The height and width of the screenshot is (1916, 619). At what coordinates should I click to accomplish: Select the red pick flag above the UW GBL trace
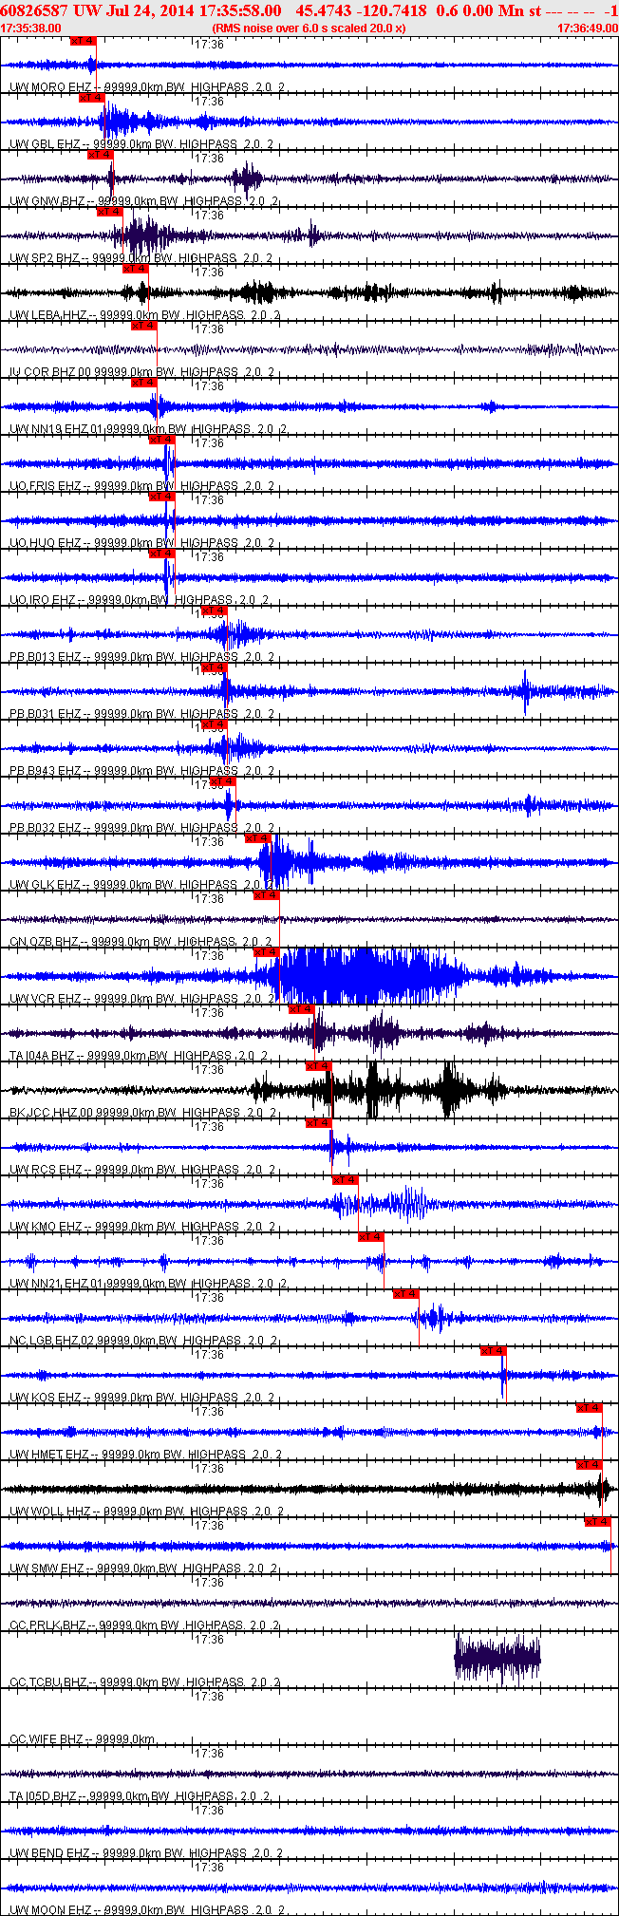click(92, 98)
